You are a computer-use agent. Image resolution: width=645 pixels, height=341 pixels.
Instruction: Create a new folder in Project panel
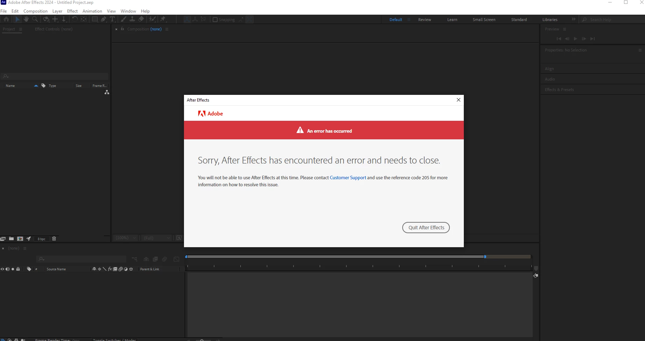[x=11, y=238]
